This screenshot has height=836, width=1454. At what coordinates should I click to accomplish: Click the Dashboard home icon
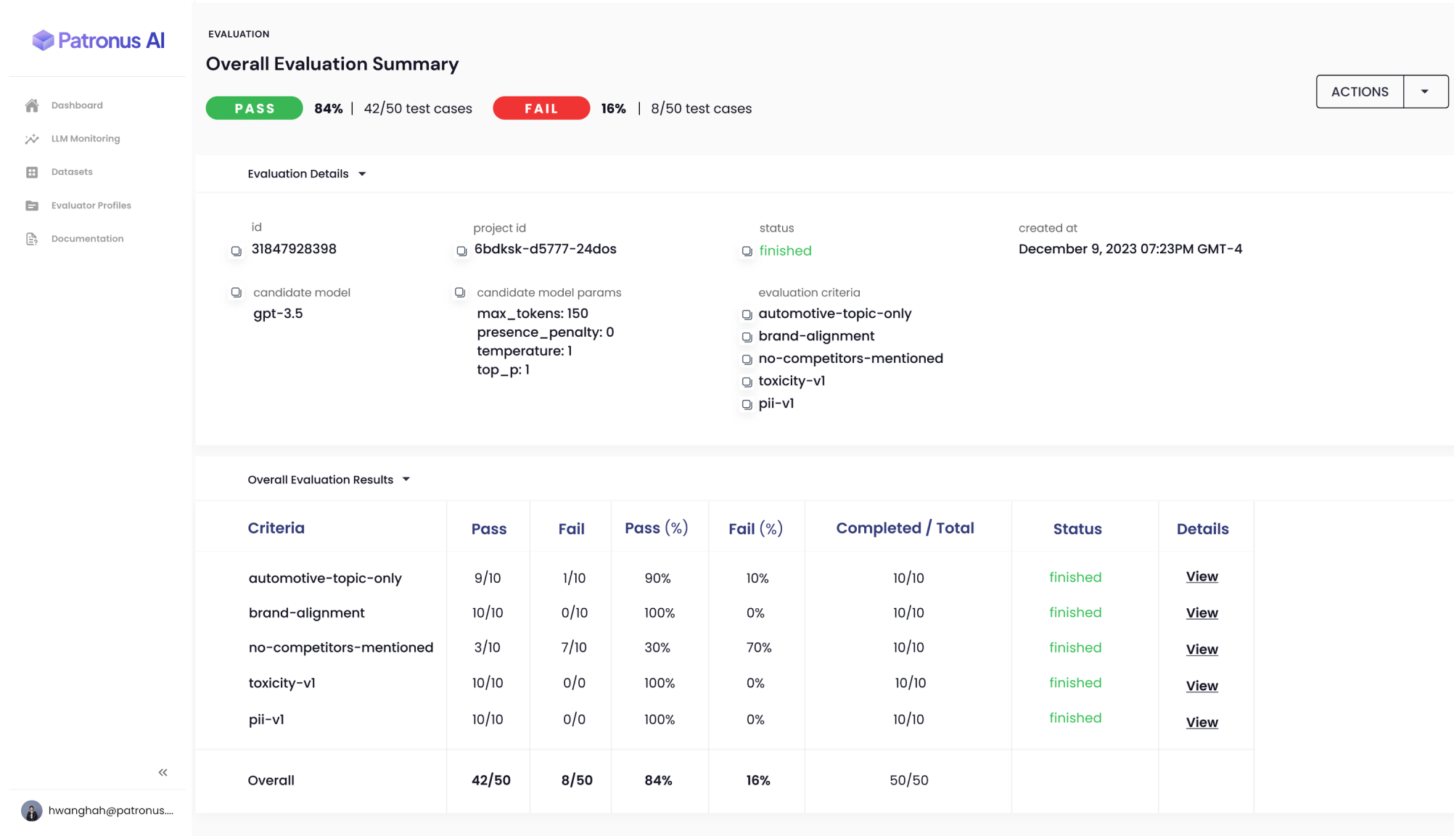pyautogui.click(x=32, y=106)
